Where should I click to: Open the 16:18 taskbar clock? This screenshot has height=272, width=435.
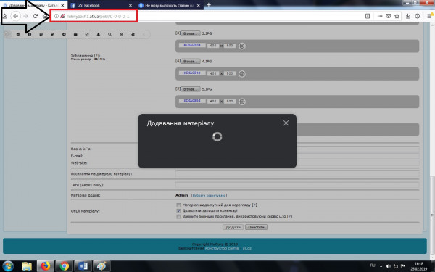[x=418, y=266]
